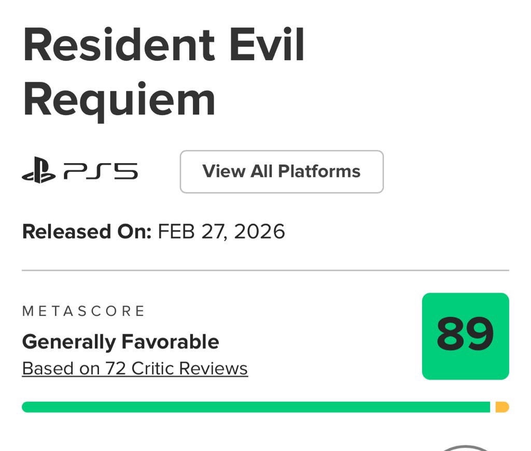Click the number 72 in critic reviews link

116,369
